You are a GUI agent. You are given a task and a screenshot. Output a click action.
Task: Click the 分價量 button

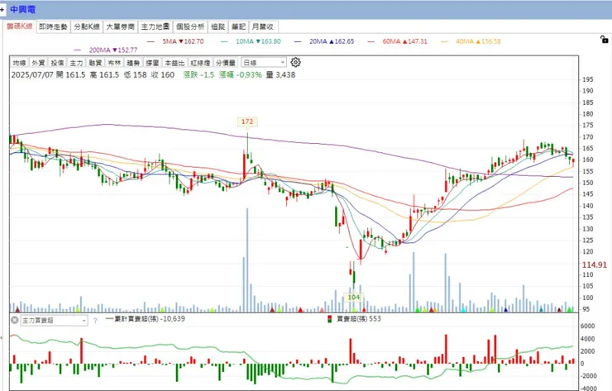tap(226, 63)
